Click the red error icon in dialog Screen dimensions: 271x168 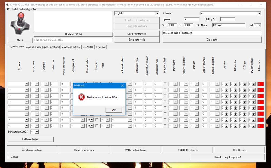click(x=81, y=97)
